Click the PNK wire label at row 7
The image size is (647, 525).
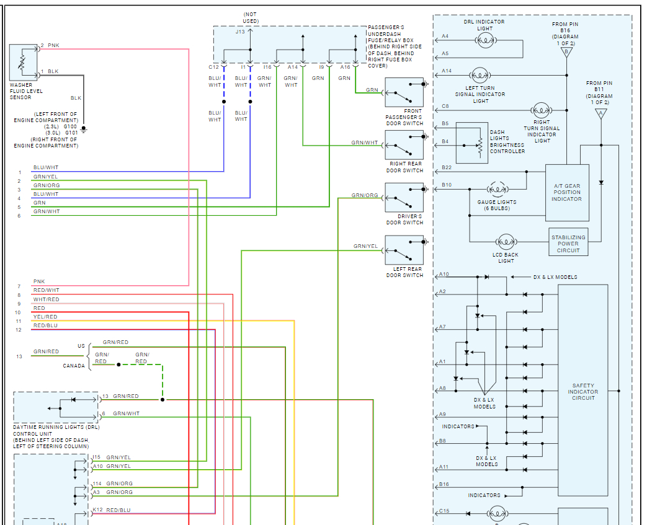39,281
